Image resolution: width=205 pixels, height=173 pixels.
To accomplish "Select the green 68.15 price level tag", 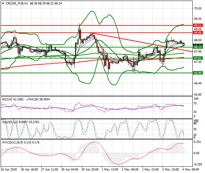I will point(198,47).
